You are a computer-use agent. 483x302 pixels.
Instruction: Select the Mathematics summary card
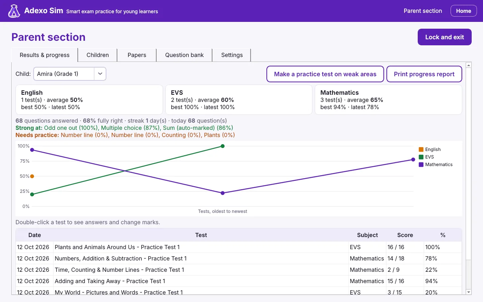click(388, 100)
